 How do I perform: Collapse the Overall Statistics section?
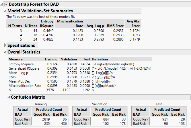pyautogui.click(x=5, y=52)
